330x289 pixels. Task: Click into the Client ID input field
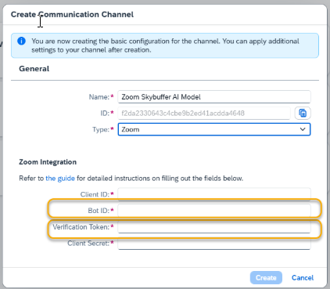(x=214, y=194)
